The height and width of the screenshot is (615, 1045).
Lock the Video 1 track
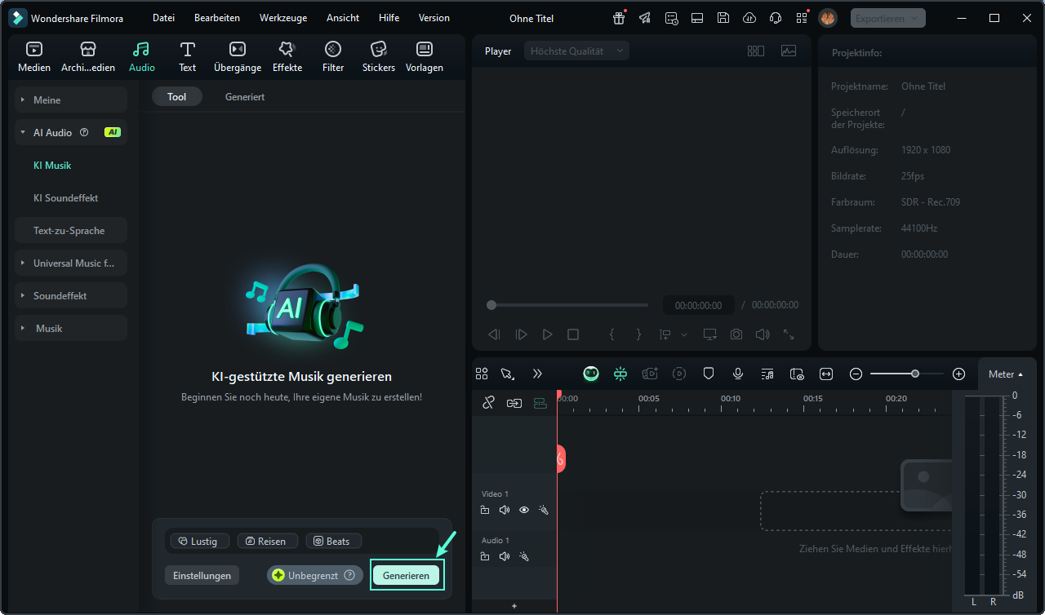[485, 510]
